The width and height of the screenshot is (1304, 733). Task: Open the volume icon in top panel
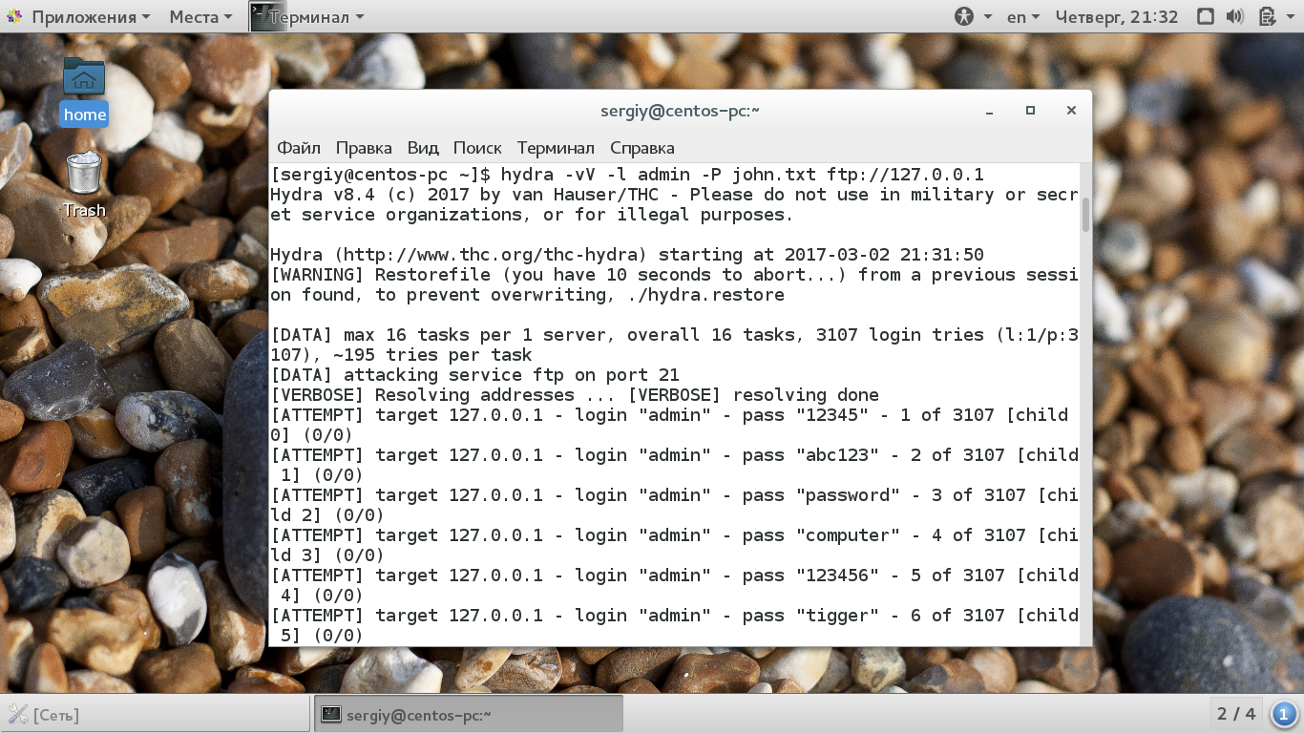click(1235, 17)
